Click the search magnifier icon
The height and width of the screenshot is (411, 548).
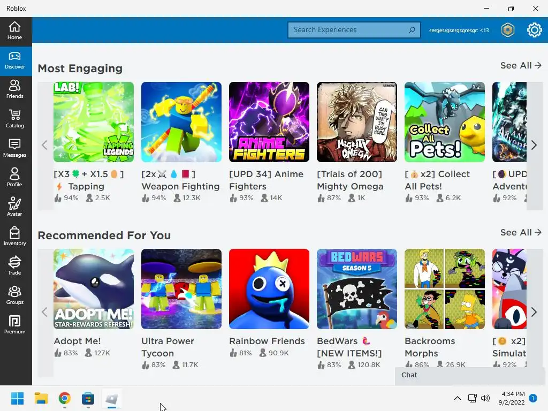[412, 30]
